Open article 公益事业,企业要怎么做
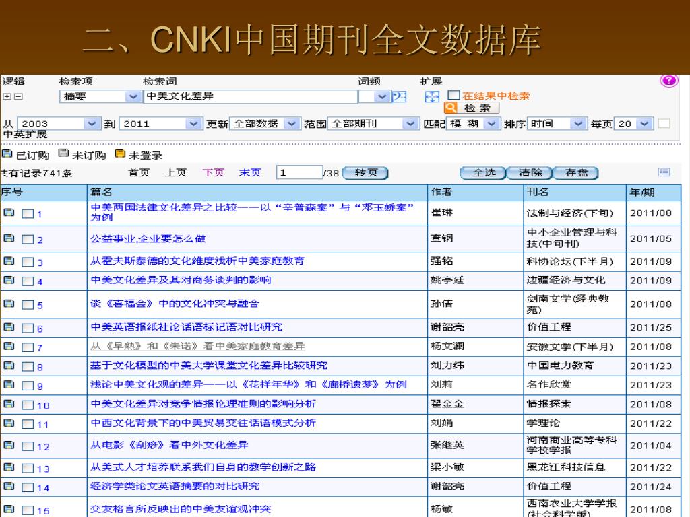690x517 pixels. coord(148,239)
